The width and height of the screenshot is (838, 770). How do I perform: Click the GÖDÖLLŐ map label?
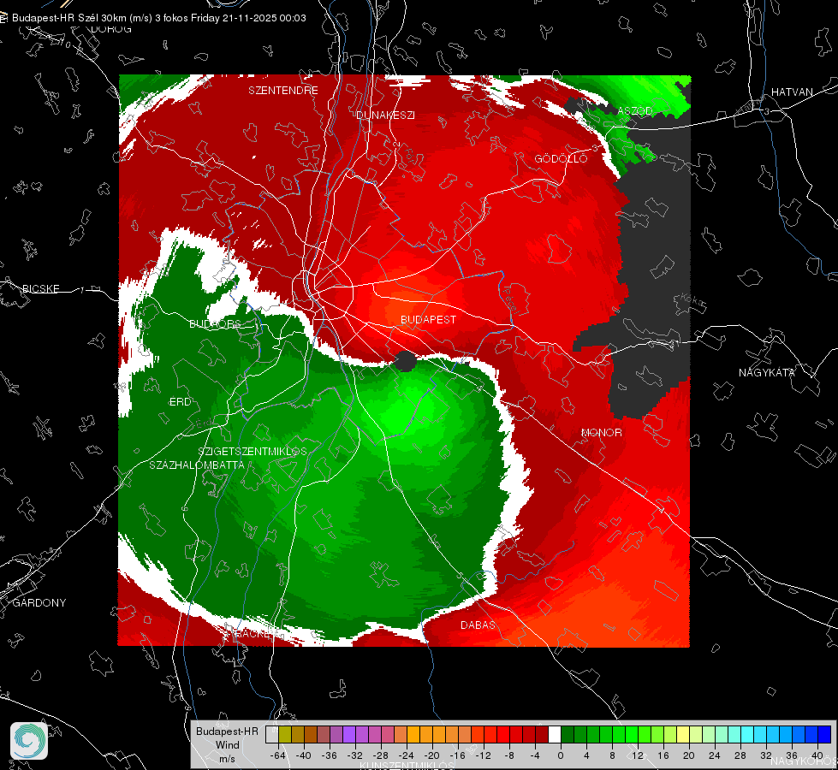coord(561,158)
